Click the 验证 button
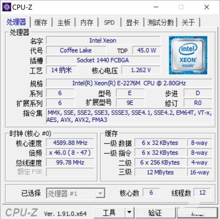 pyautogui.click(x=155, y=213)
